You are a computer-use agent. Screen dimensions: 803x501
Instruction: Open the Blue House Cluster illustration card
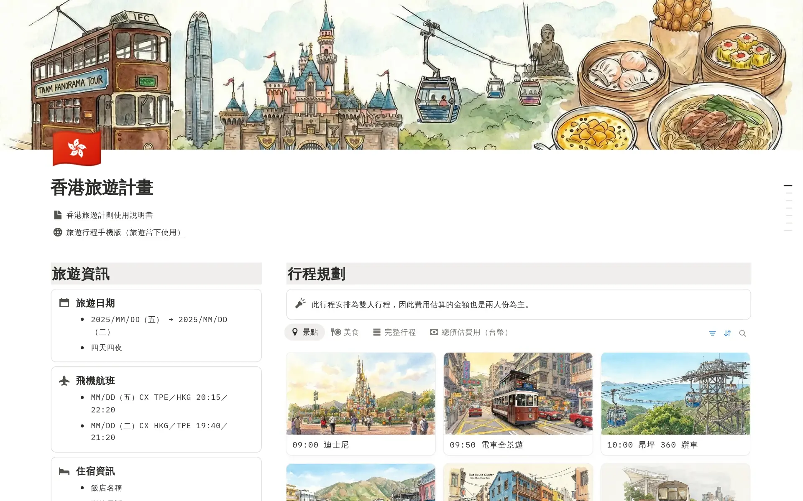coord(518,482)
